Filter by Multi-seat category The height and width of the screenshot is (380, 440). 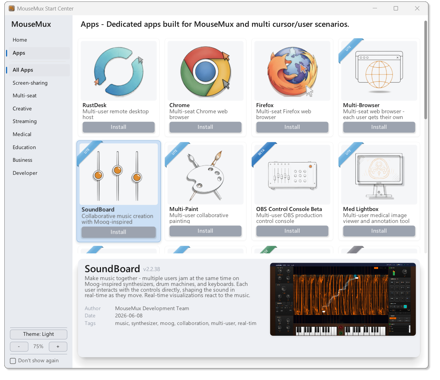39,96
